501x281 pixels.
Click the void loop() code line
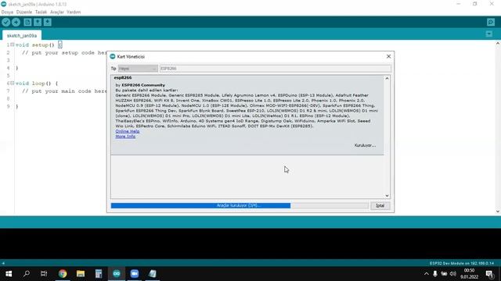click(x=37, y=84)
